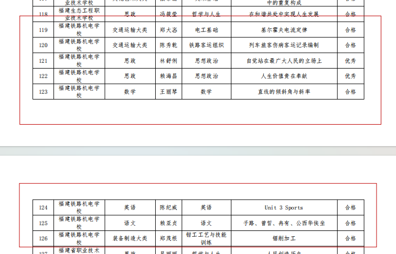Select the 电工基础 course cell

tap(206, 30)
